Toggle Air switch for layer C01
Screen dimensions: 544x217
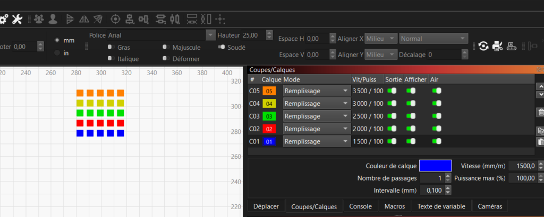[x=437, y=141]
